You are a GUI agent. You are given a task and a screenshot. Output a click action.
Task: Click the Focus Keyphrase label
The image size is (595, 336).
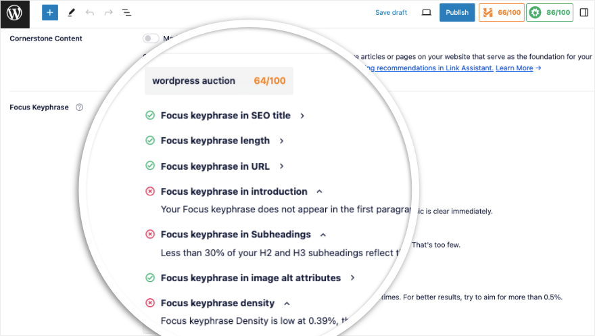39,107
